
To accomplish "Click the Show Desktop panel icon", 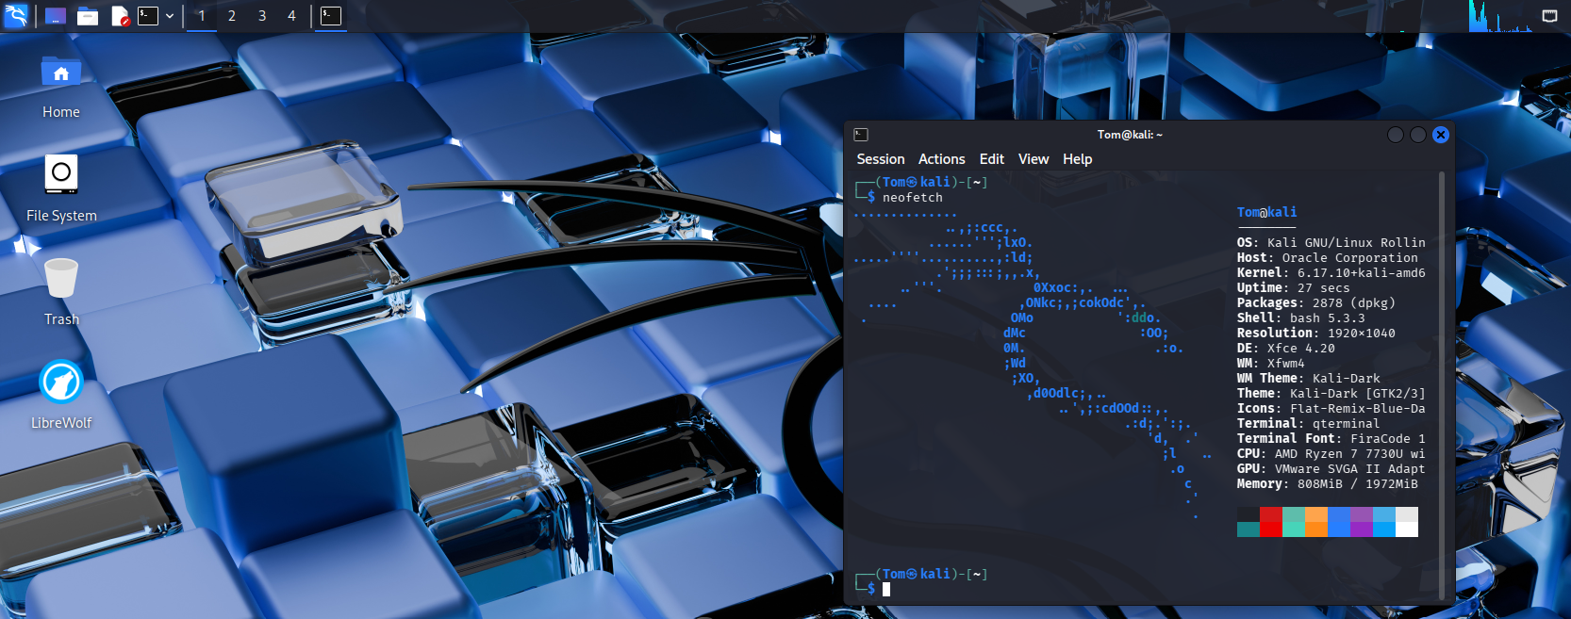I will click(56, 16).
